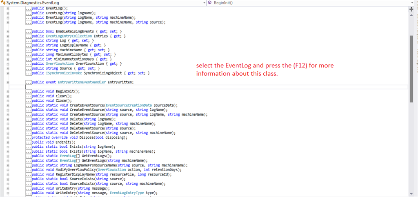Place cursor on the blank line above BeginInit
418x197 pixels.
point(208,87)
